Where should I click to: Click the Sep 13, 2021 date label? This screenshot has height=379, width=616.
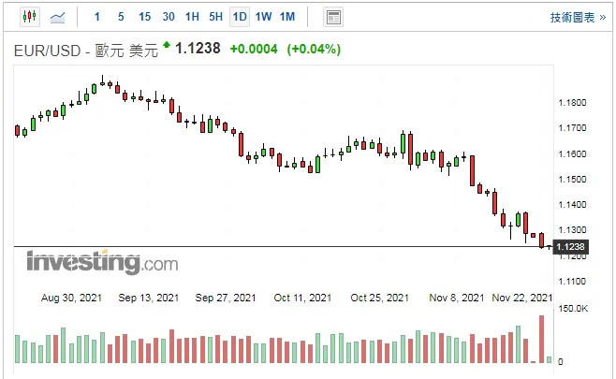tap(148, 298)
